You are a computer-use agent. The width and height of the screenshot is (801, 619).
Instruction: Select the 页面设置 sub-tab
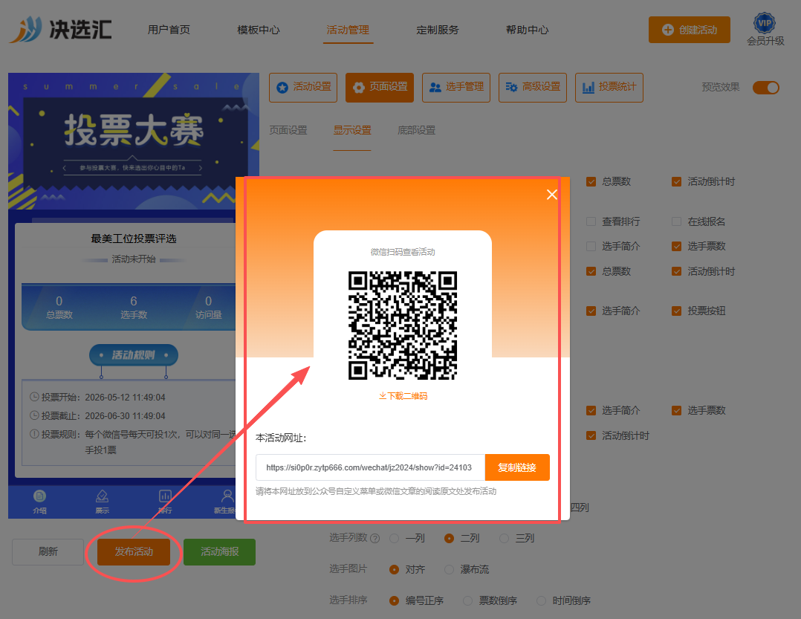(288, 130)
